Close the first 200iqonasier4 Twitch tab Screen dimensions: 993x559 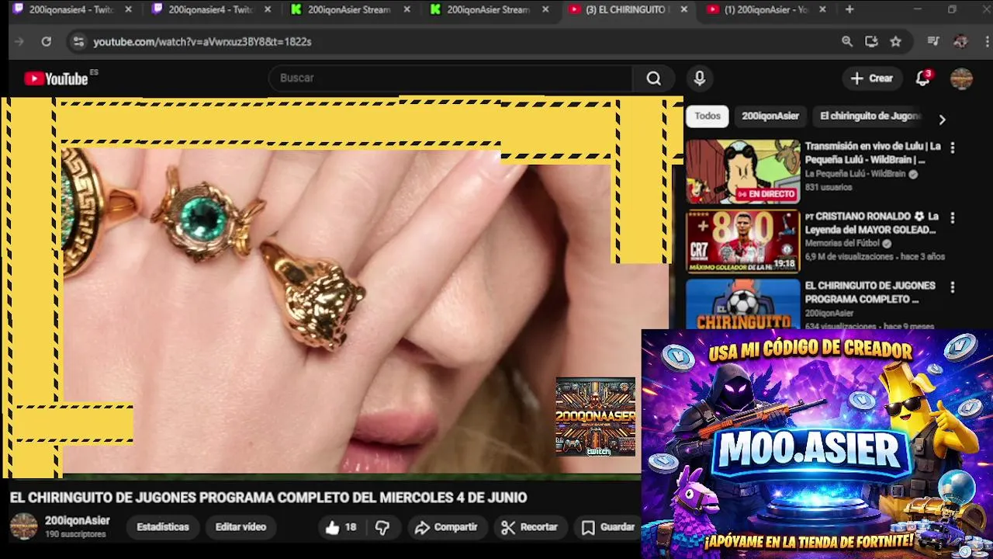pyautogui.click(x=128, y=9)
